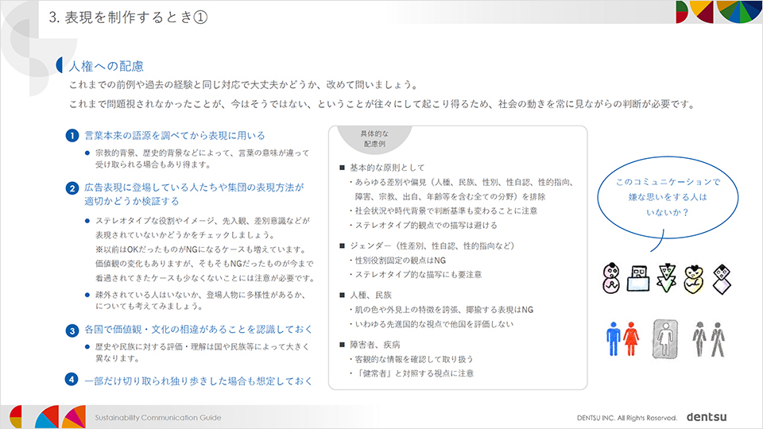Select the 人権への配慮 section heading

tap(106, 66)
